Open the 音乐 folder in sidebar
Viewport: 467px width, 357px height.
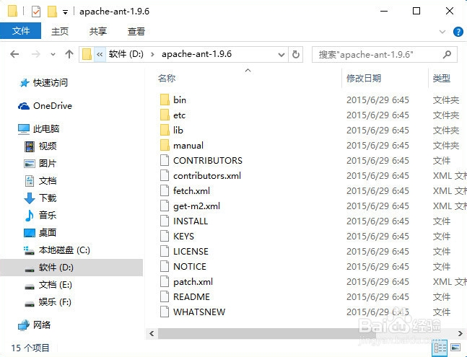[40, 215]
